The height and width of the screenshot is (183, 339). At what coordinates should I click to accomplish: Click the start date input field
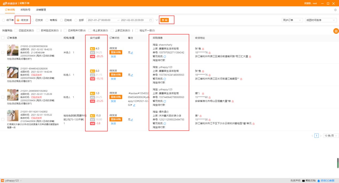[x=100, y=20]
